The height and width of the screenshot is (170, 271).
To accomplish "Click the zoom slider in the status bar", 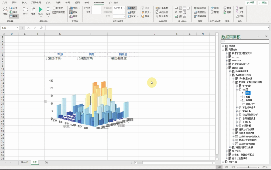I will pyautogui.click(x=248, y=167).
